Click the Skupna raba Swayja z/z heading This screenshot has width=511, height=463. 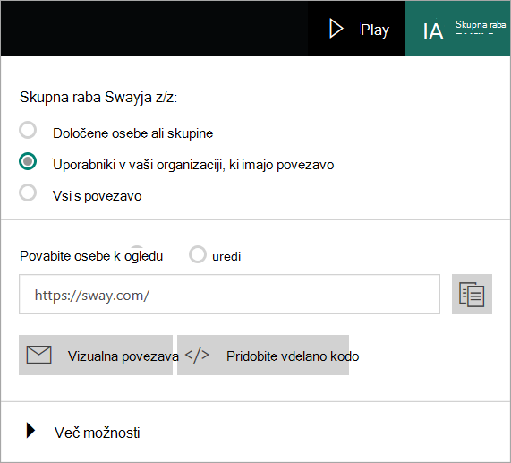98,98
